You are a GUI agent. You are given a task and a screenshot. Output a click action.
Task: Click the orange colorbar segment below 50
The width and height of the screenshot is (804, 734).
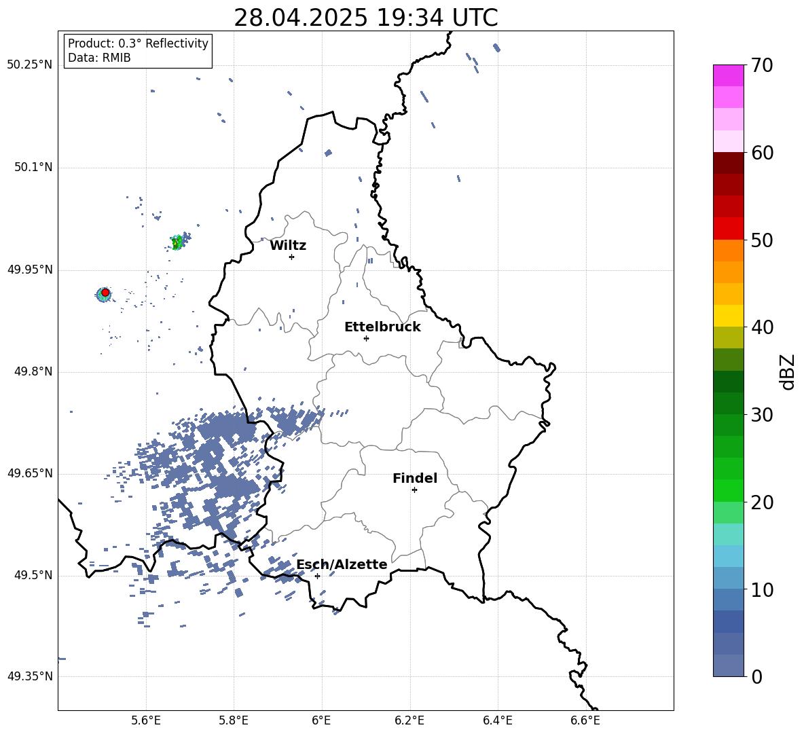point(728,251)
